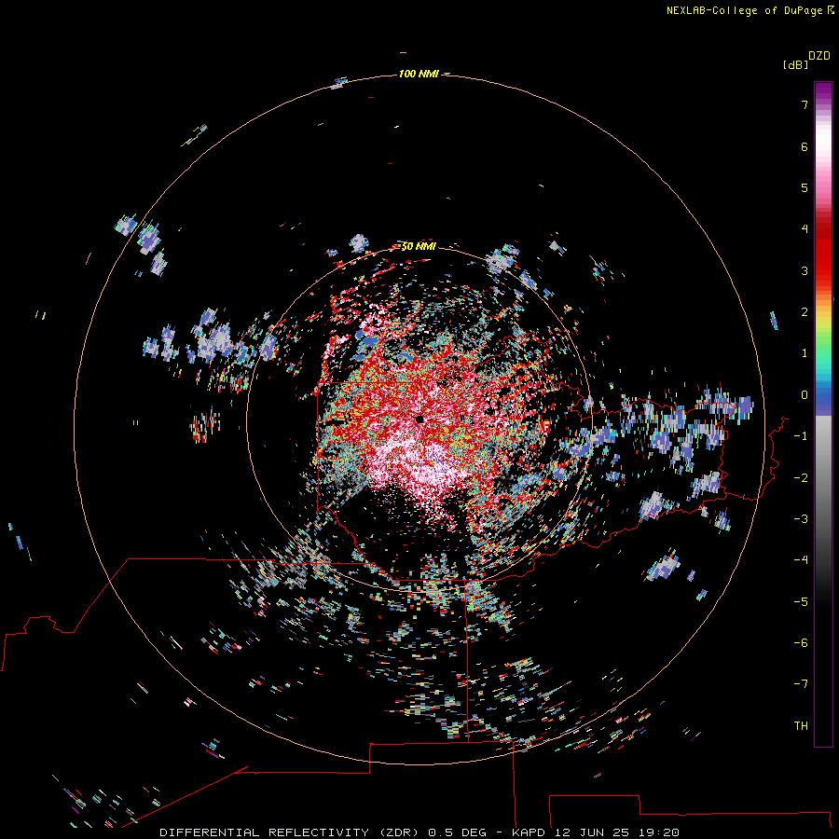Click the black radar site dot
Viewport: 839px width, 839px height.
[x=419, y=419]
